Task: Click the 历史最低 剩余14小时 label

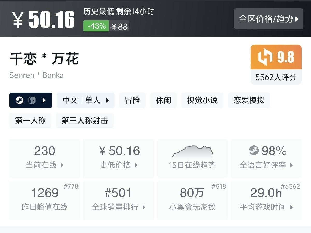Action: pos(119,11)
